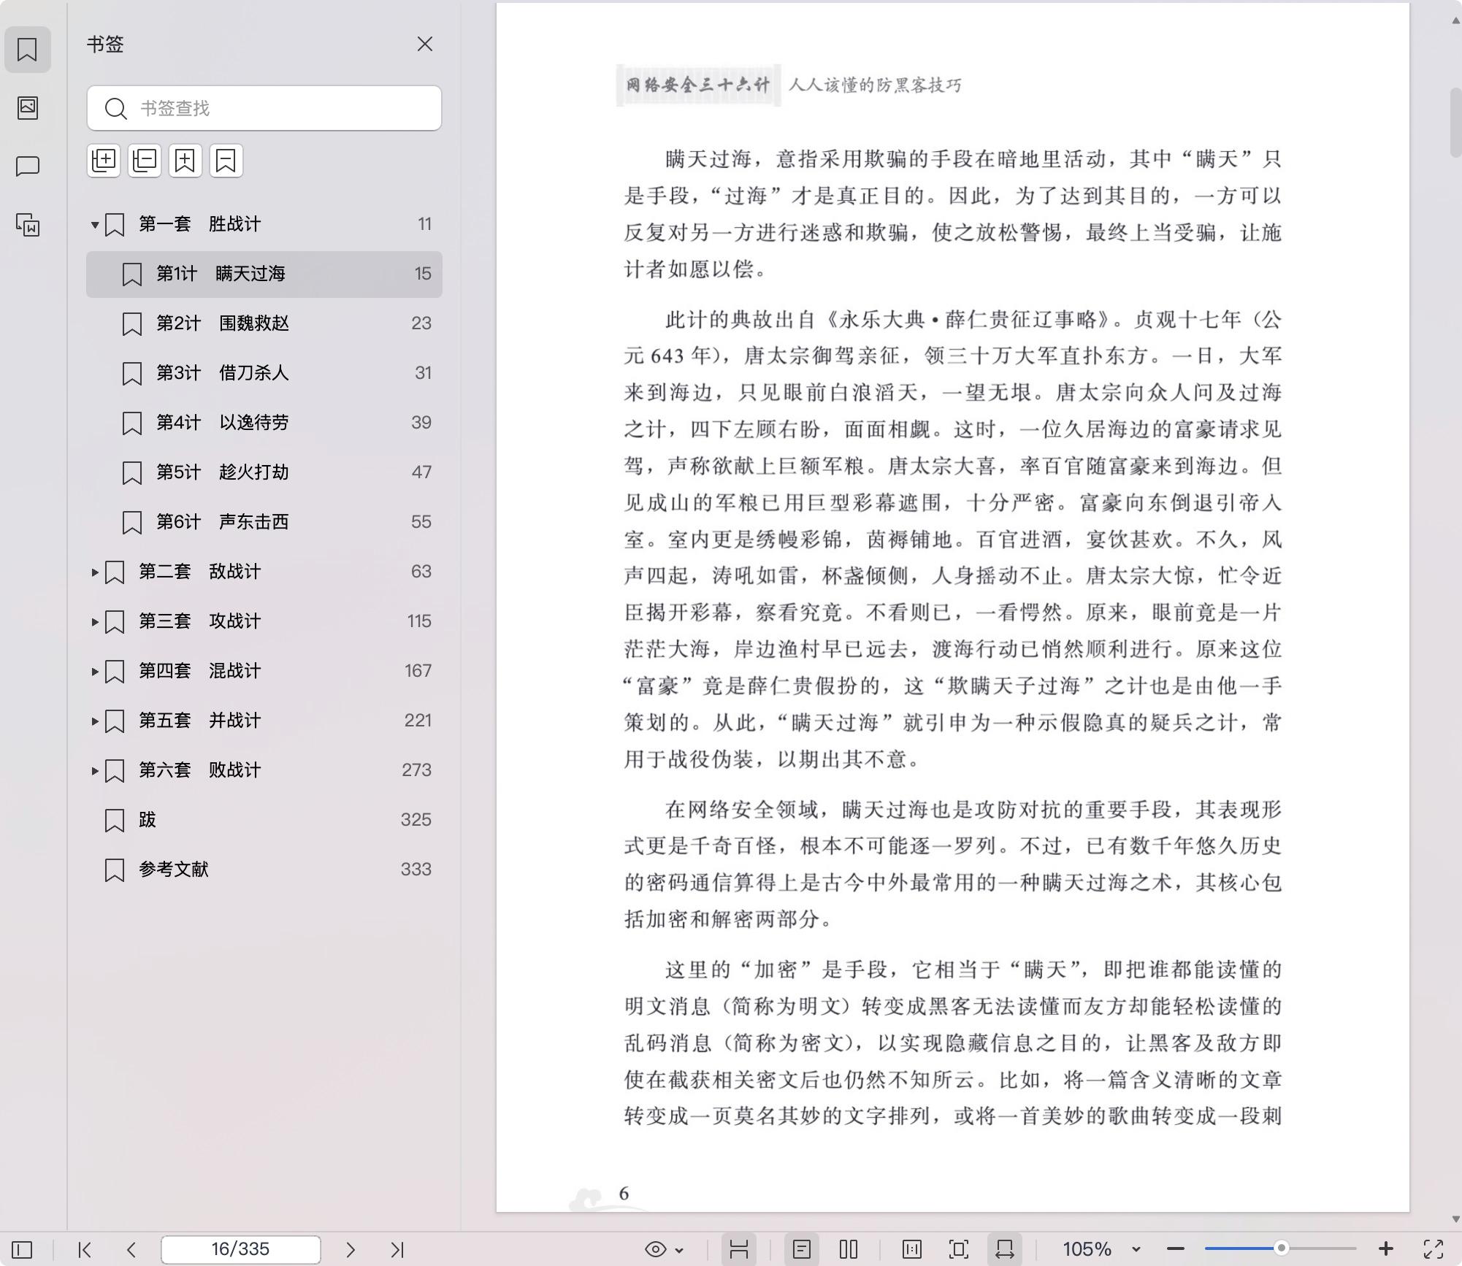The width and height of the screenshot is (1462, 1266).
Task: Click the scrollbar up arrow
Action: [1455, 20]
